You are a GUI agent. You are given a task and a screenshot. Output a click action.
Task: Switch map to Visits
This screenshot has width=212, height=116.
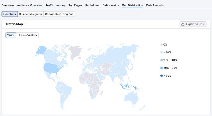click(x=11, y=35)
